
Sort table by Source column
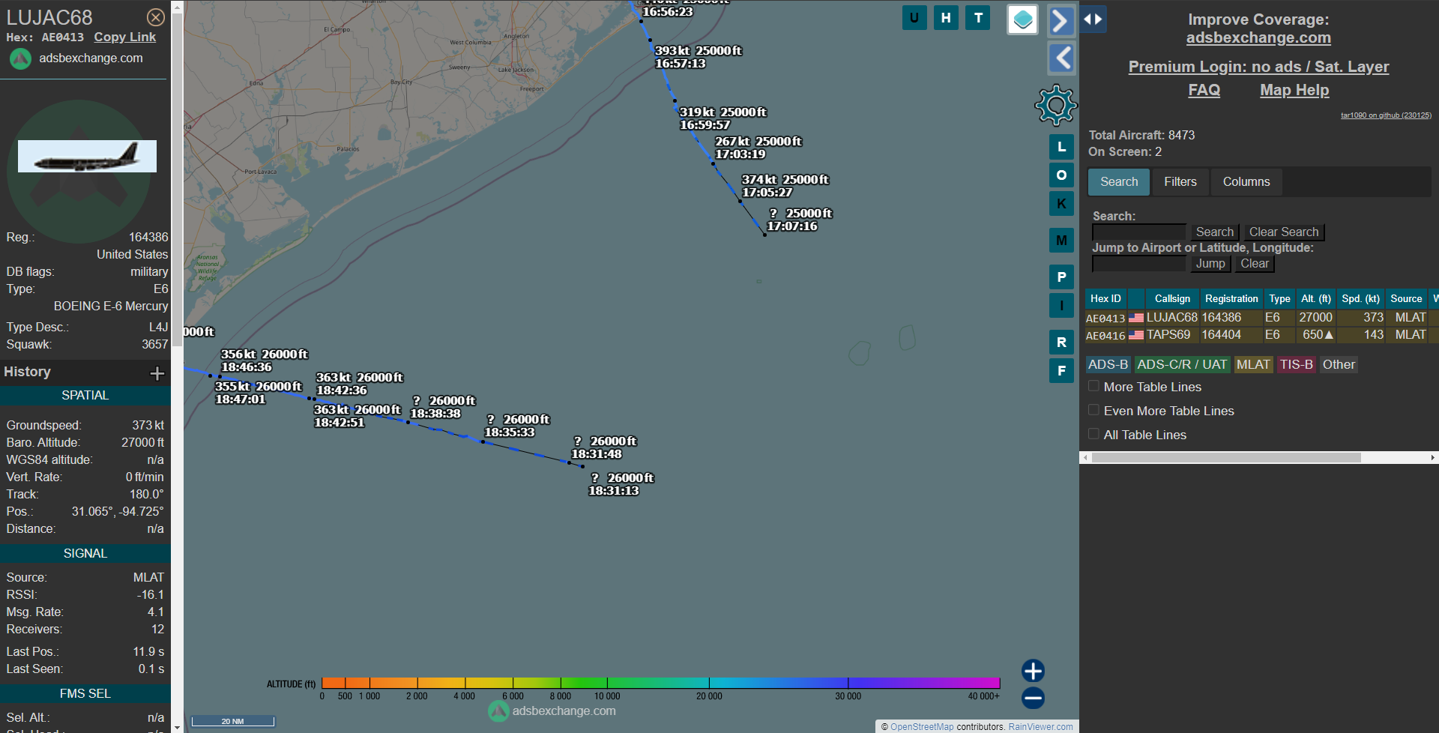point(1406,298)
